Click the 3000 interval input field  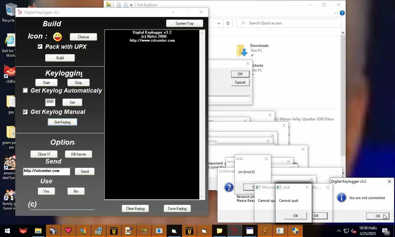(50, 102)
